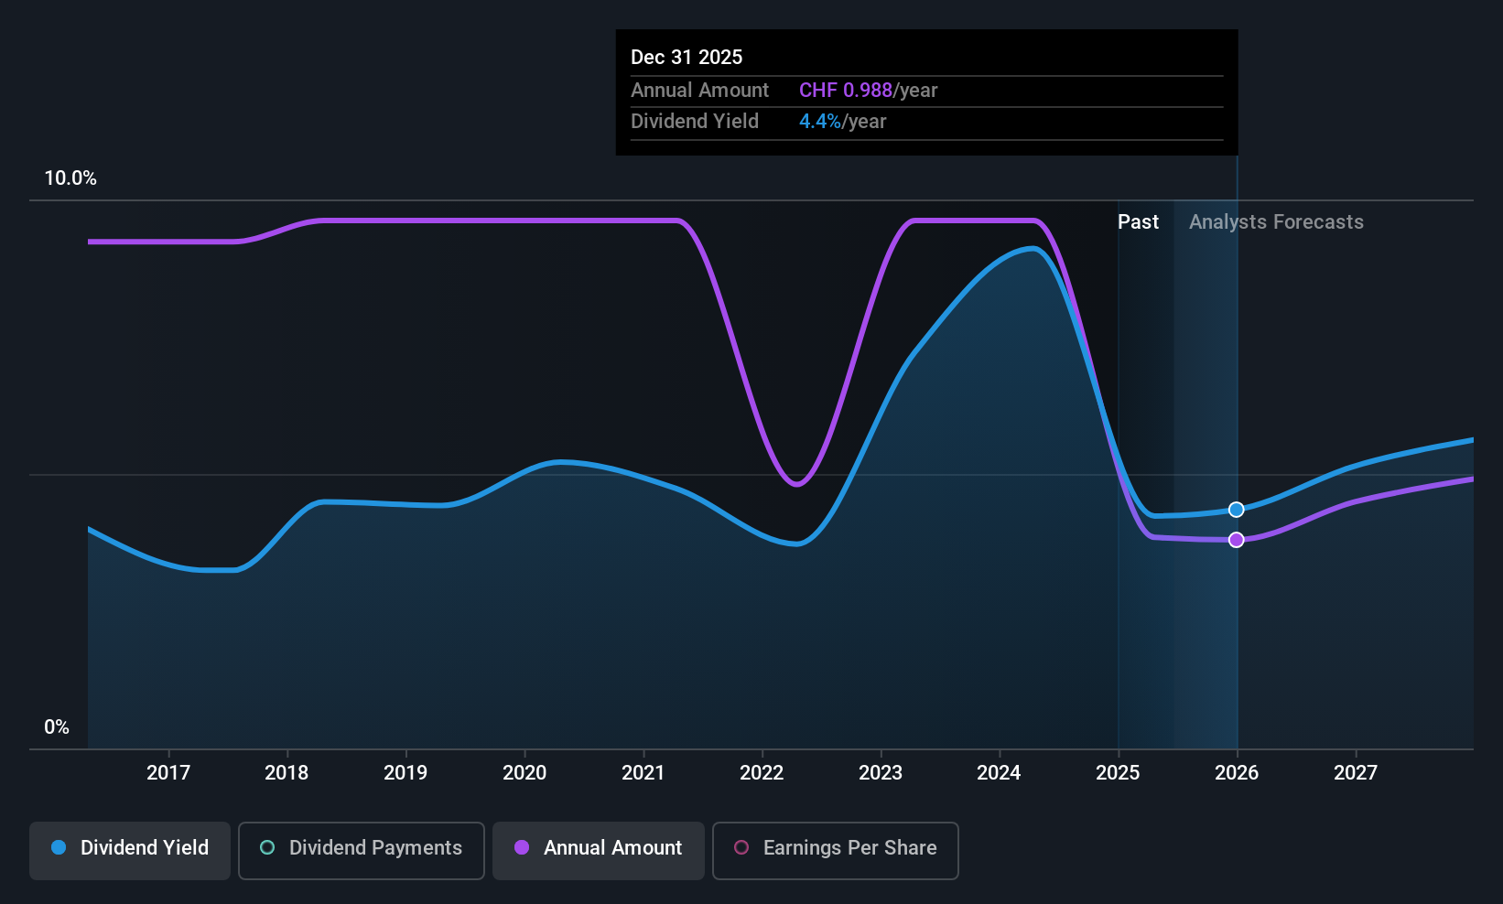Toggle the Dividend Yield series
The image size is (1503, 904).
[130, 851]
